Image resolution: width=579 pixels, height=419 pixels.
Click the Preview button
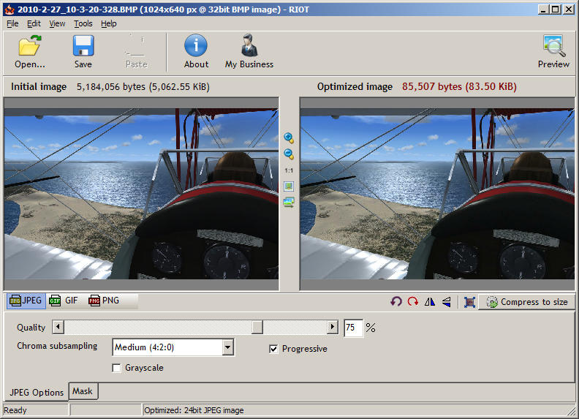click(553, 51)
